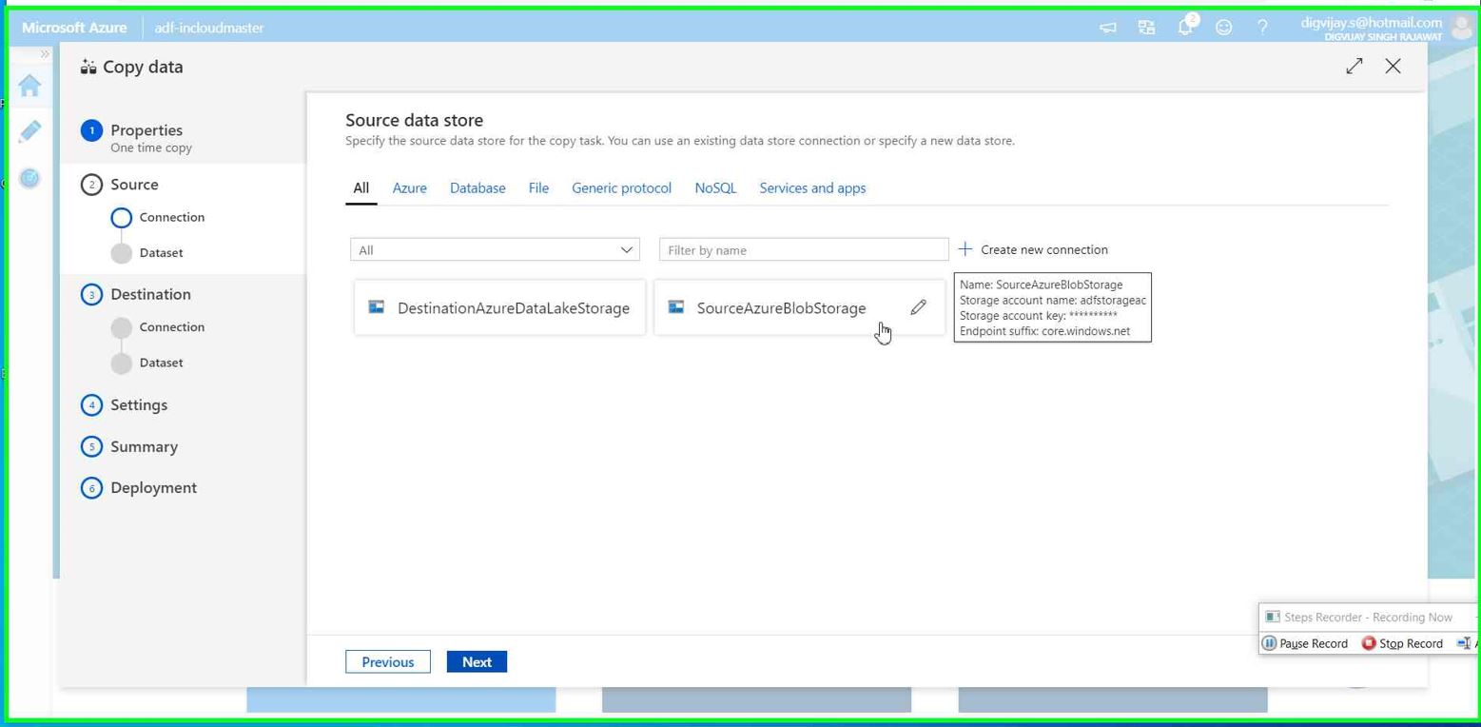
Task: Switch to the Azure tab
Action: coord(410,188)
